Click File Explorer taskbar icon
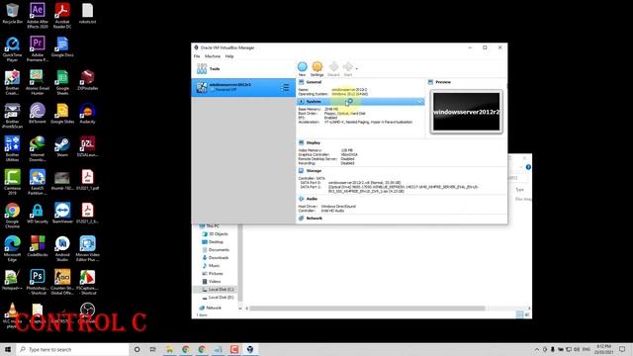This screenshot has height=356, width=633. (x=169, y=349)
